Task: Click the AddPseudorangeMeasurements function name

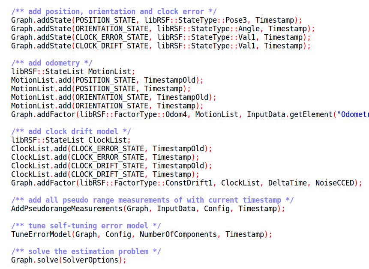Action: pos(66,209)
